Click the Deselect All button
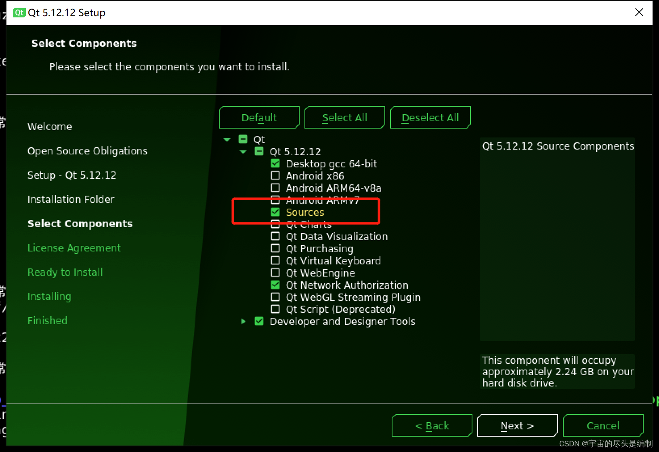Viewport: 659px width, 452px height. [x=430, y=118]
